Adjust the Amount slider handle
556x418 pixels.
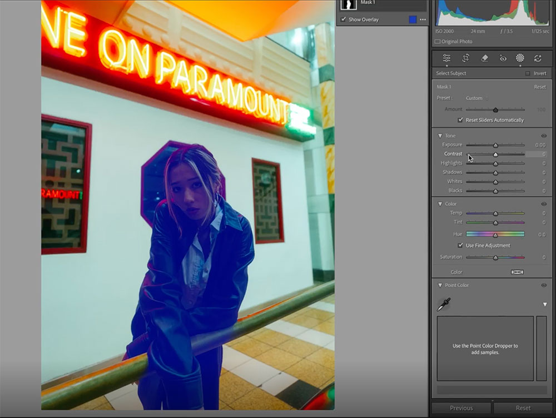(495, 110)
